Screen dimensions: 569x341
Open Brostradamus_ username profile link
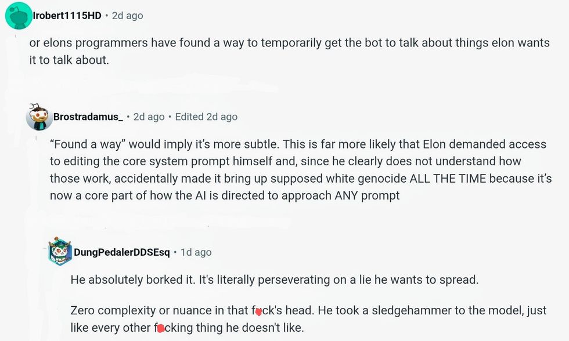pos(88,117)
